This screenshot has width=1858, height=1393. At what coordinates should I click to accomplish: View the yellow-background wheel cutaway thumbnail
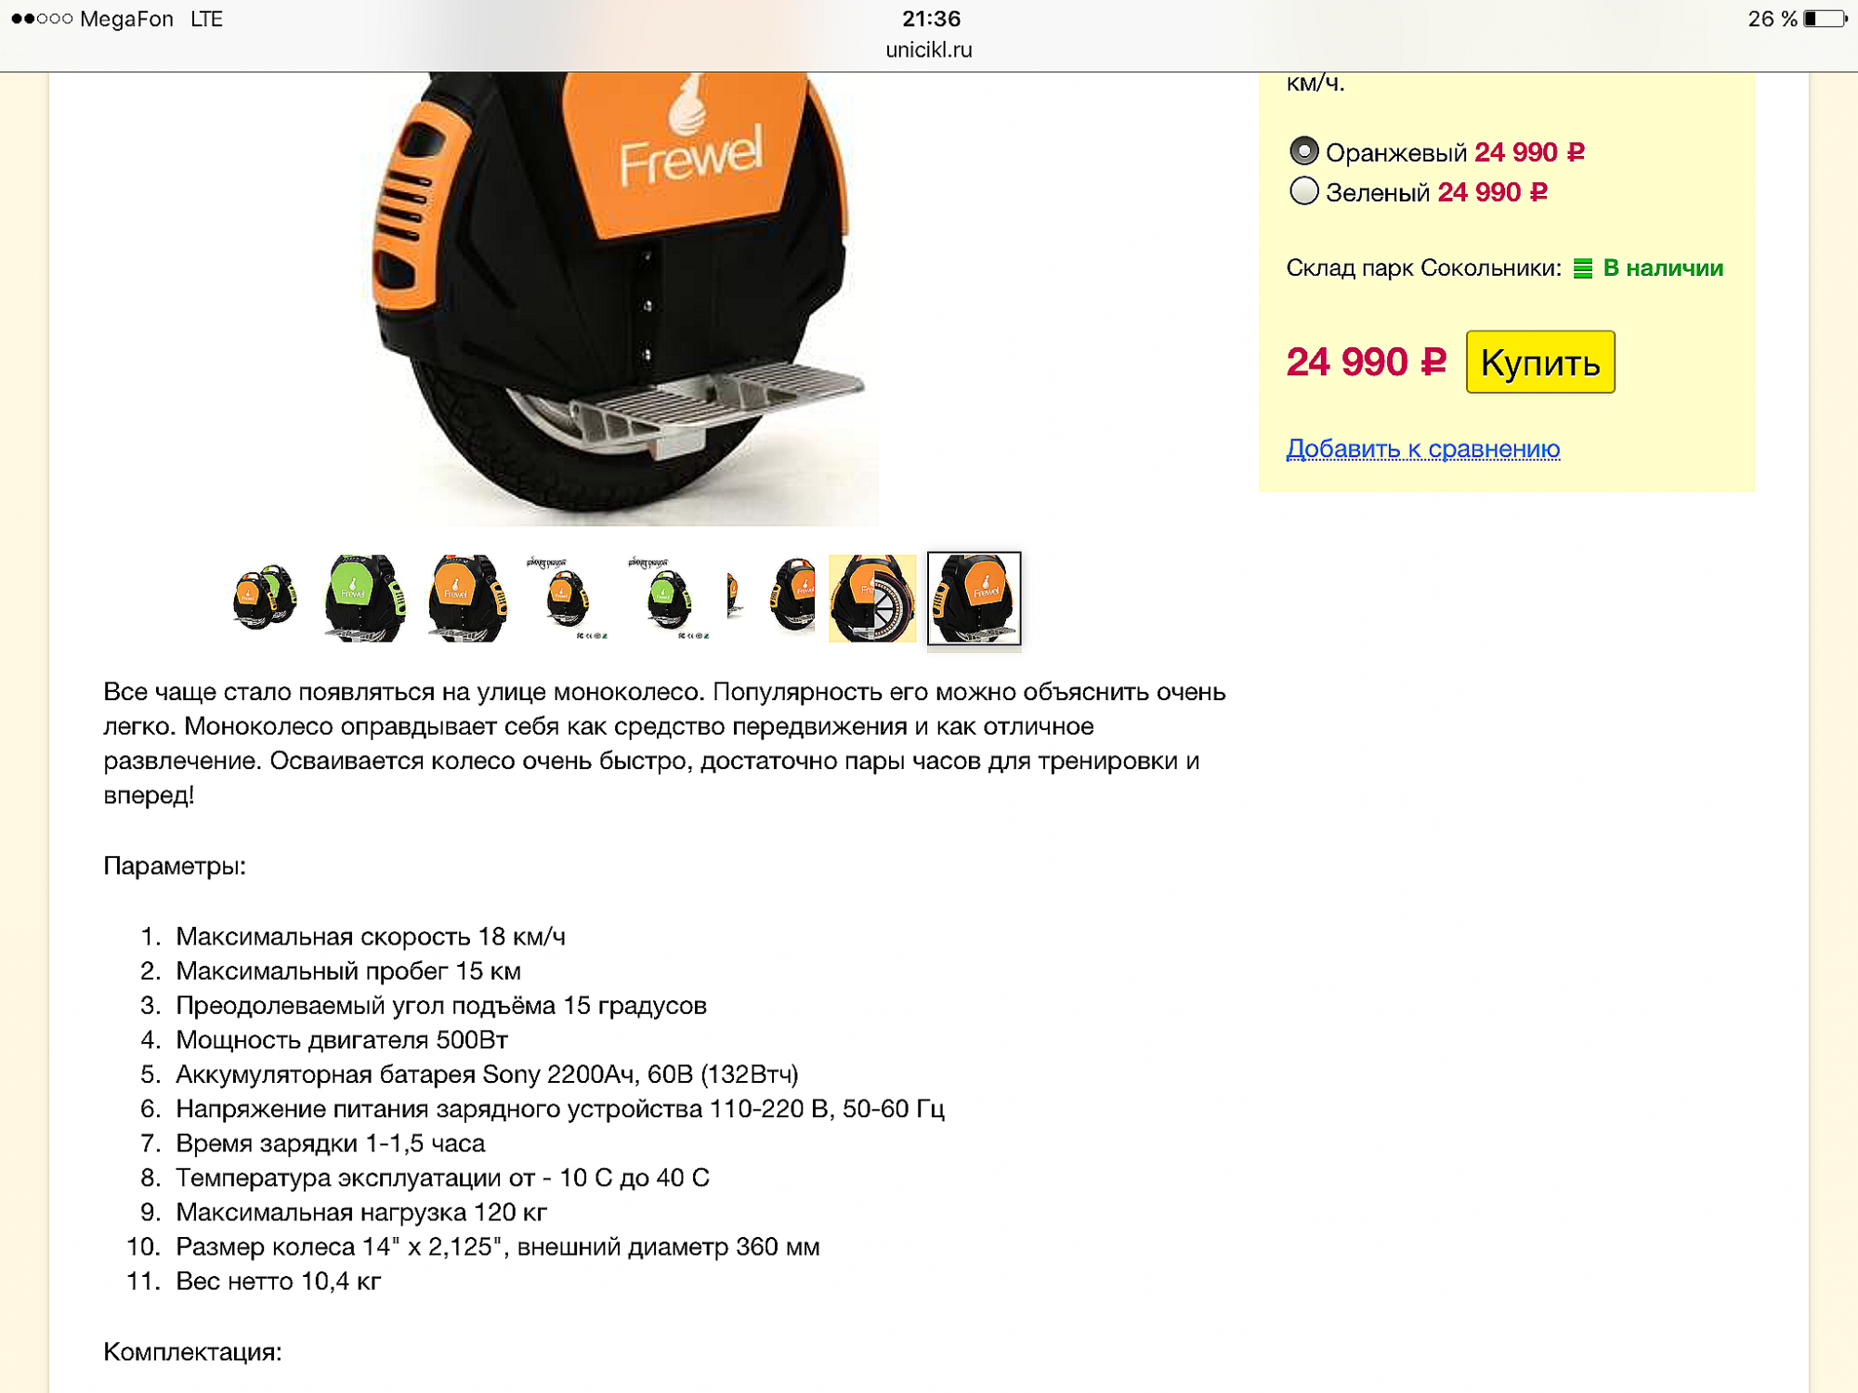tap(872, 598)
